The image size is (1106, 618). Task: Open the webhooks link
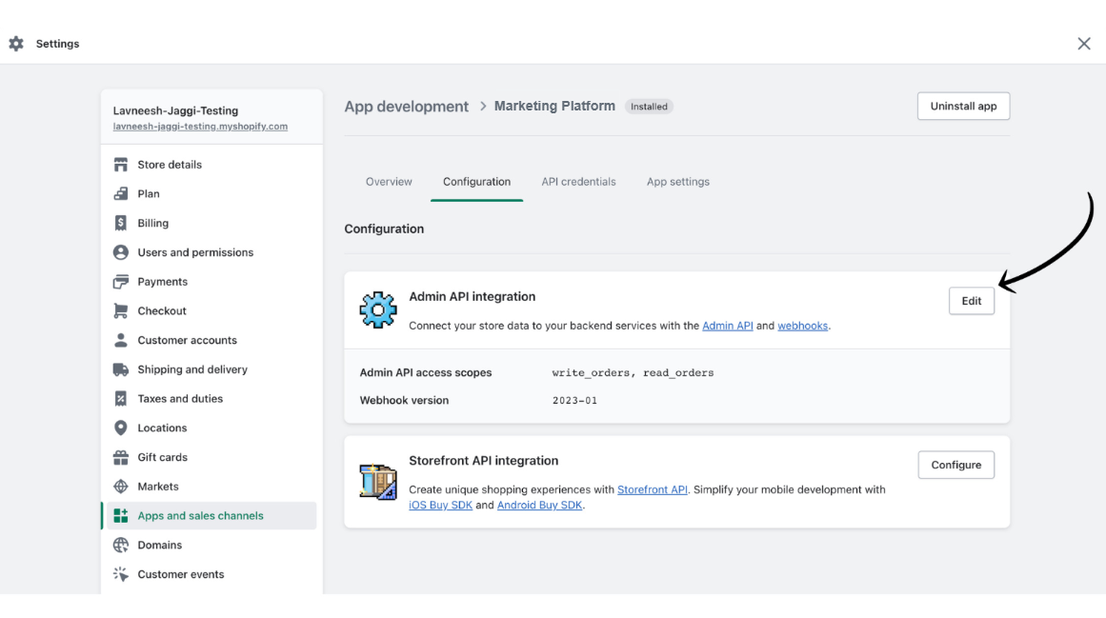[803, 327]
